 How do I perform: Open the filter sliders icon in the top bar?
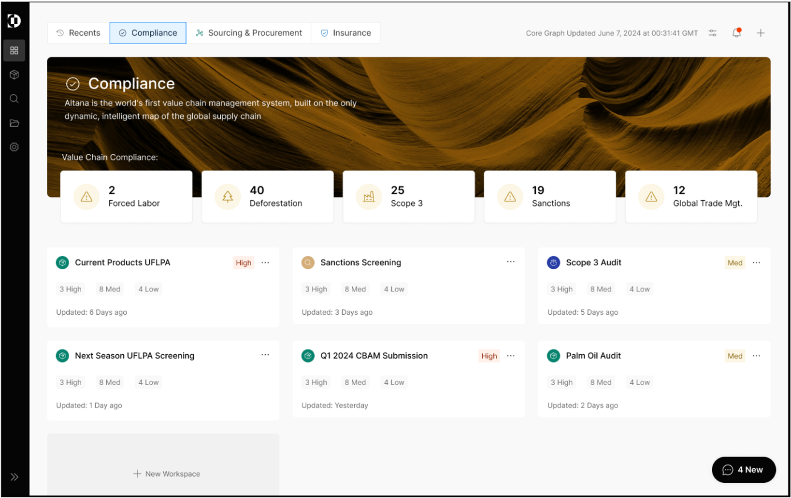click(x=713, y=33)
